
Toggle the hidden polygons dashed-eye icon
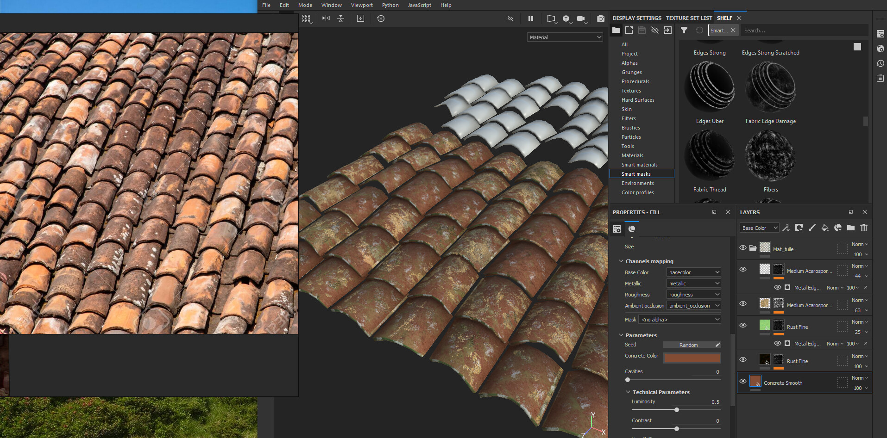coord(510,19)
